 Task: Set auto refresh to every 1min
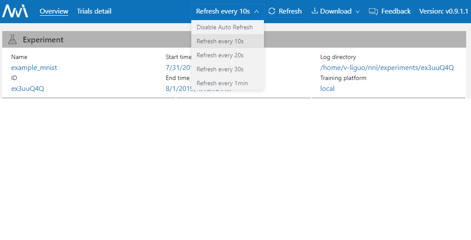click(222, 83)
